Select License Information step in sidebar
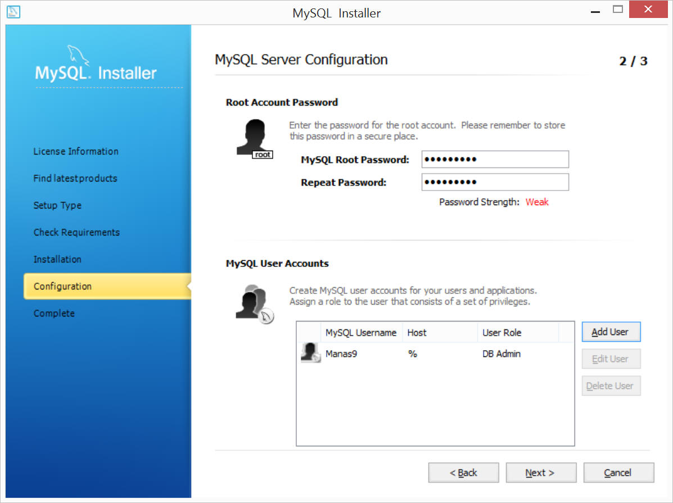Viewport: 673px width, 503px height. click(76, 152)
